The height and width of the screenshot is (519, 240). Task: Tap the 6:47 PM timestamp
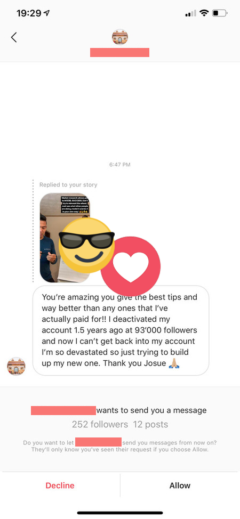[x=119, y=164]
